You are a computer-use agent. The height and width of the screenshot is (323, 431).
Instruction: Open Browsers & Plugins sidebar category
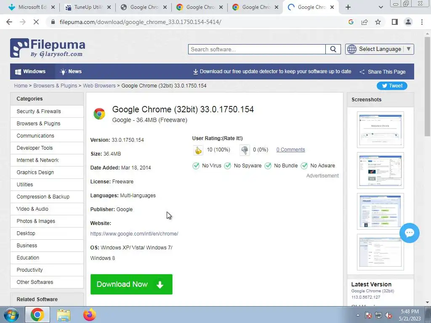click(x=47, y=124)
